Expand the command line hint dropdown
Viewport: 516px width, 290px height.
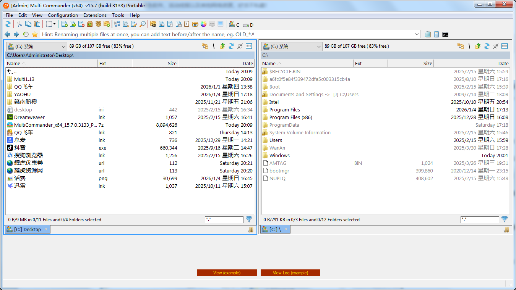pos(417,34)
